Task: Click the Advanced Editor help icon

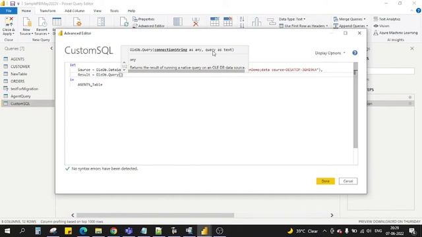Action: click(x=355, y=53)
